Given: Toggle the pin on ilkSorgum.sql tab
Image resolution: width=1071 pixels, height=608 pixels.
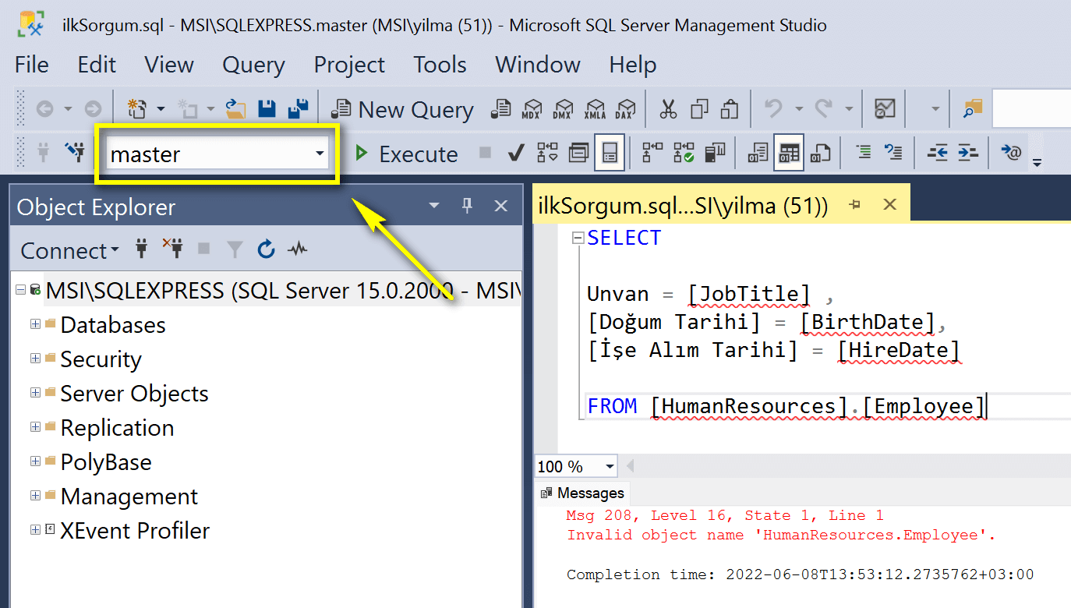Looking at the screenshot, I should pos(854,205).
